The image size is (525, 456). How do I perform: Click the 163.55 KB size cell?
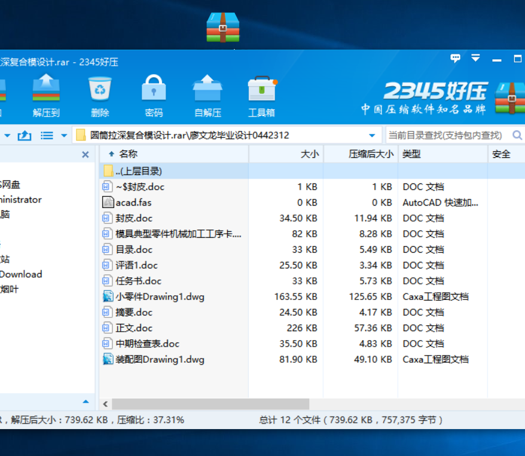coord(296,296)
